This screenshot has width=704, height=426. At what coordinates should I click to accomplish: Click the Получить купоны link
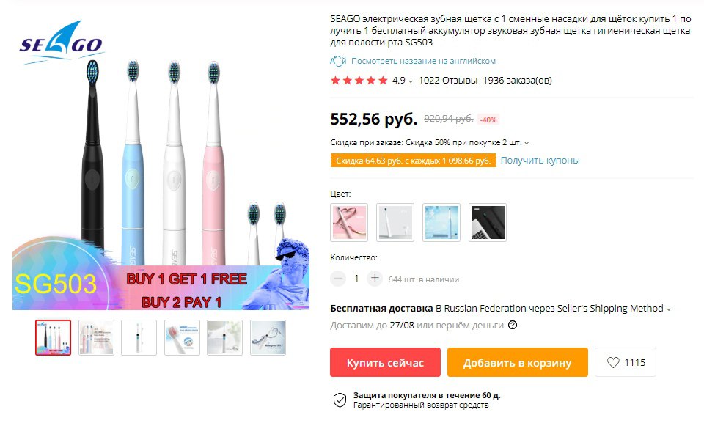(540, 161)
